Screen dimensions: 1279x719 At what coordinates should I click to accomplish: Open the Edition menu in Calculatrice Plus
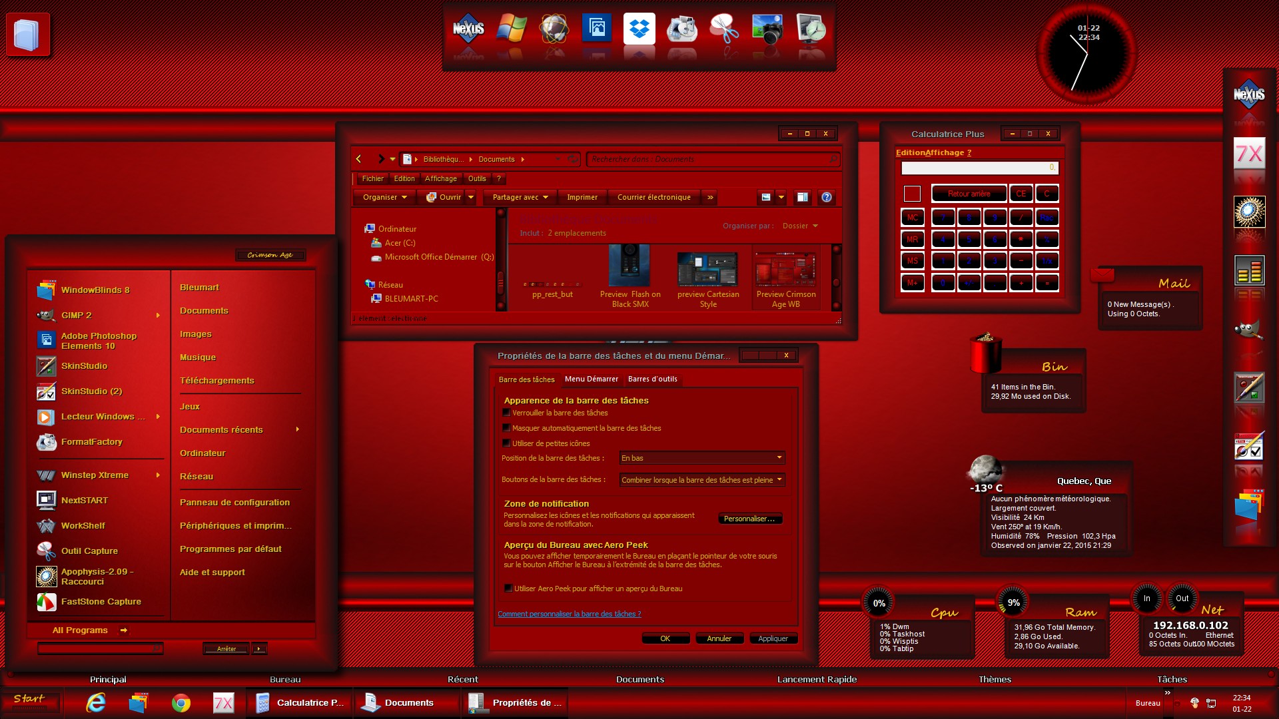pyautogui.click(x=910, y=152)
